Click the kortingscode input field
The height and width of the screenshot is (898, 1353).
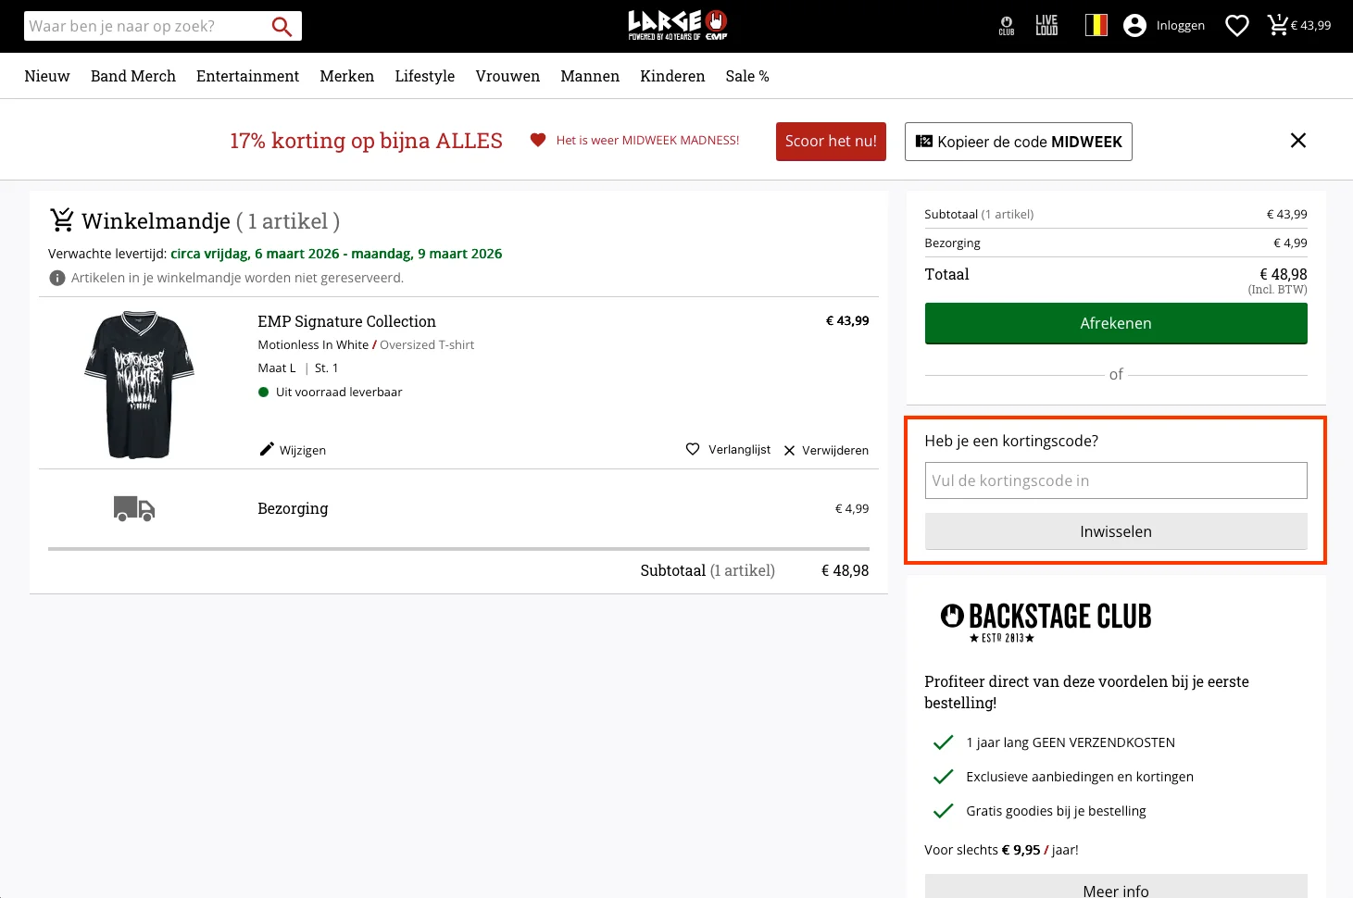[1115, 480]
